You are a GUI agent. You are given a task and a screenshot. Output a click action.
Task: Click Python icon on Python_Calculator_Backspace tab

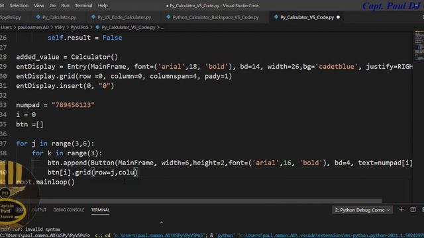point(168,17)
